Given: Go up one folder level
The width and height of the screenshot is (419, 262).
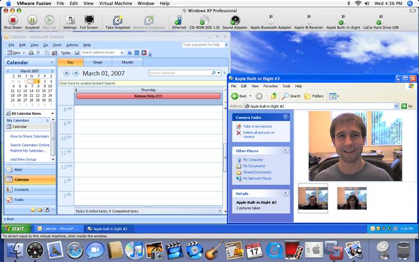Looking at the screenshot, I should (x=274, y=96).
